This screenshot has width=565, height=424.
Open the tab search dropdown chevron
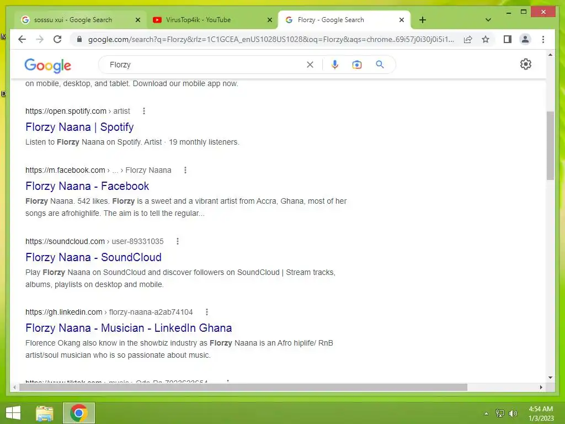488,20
